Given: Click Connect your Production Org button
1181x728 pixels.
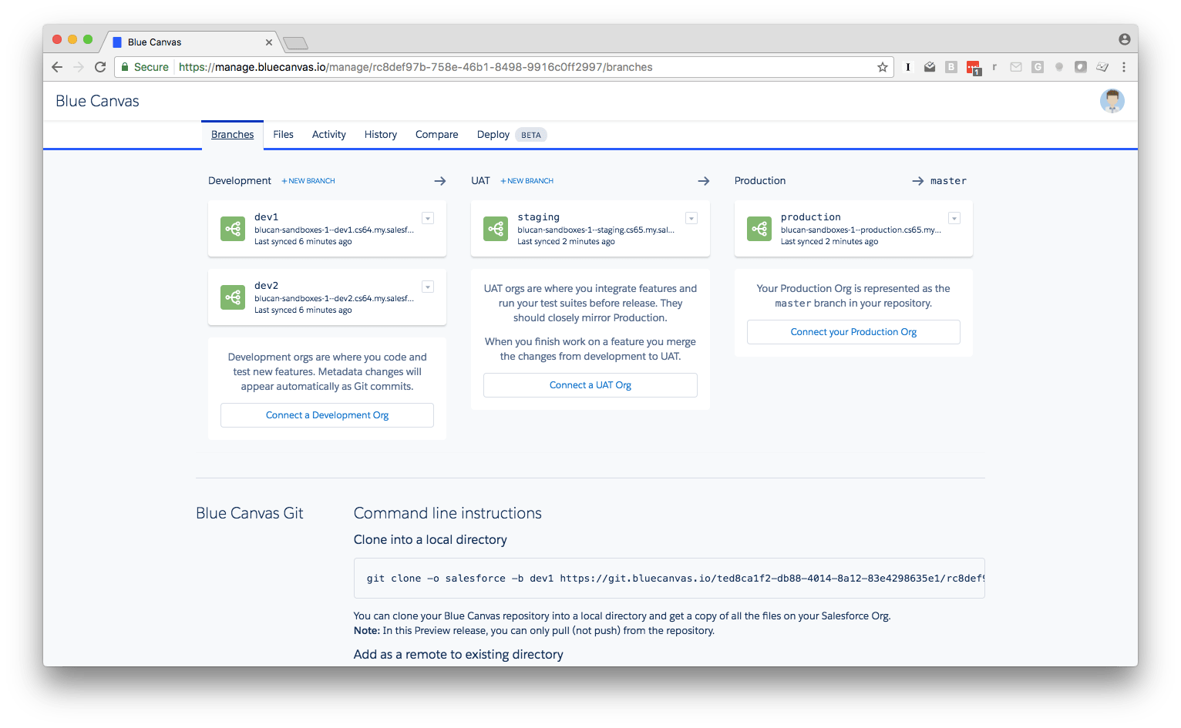Looking at the screenshot, I should pos(853,332).
